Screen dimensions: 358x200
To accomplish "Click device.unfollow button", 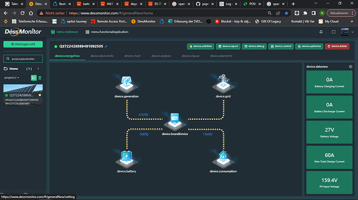I will tap(200, 46).
